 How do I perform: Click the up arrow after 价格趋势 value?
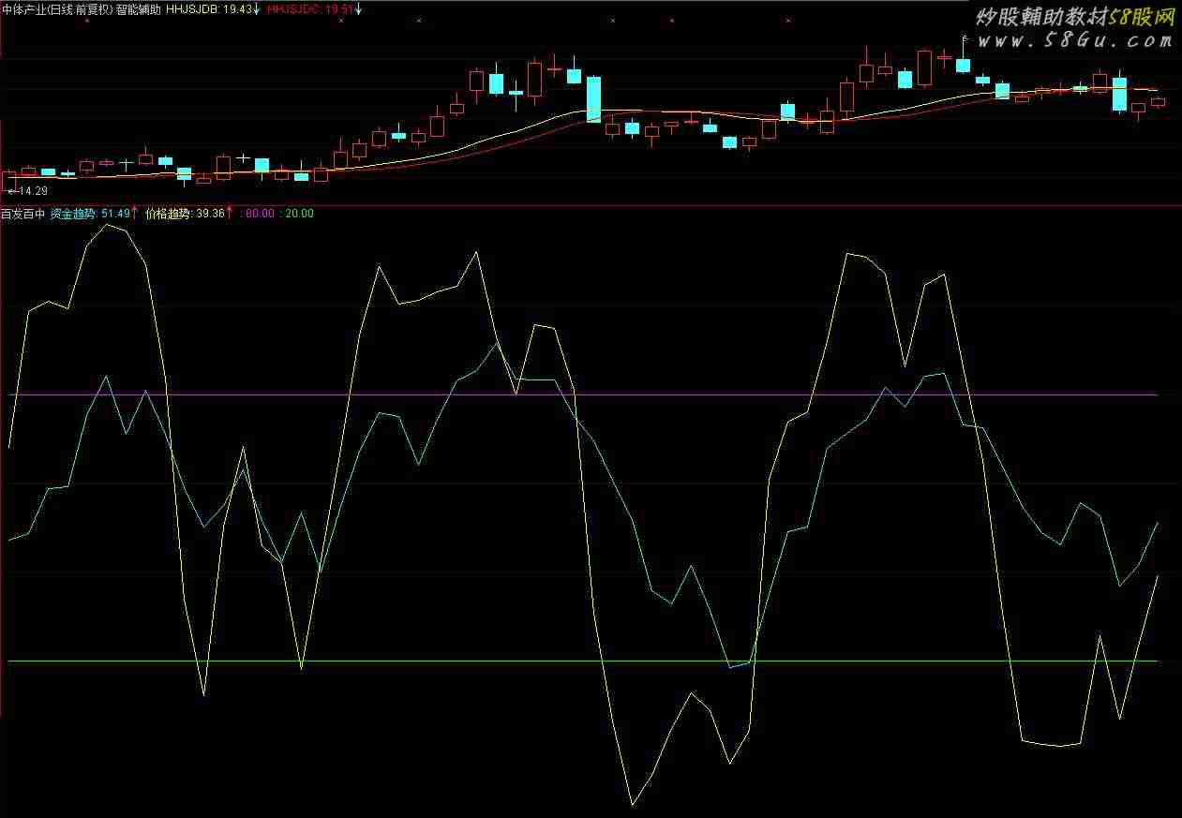pyautogui.click(x=229, y=214)
